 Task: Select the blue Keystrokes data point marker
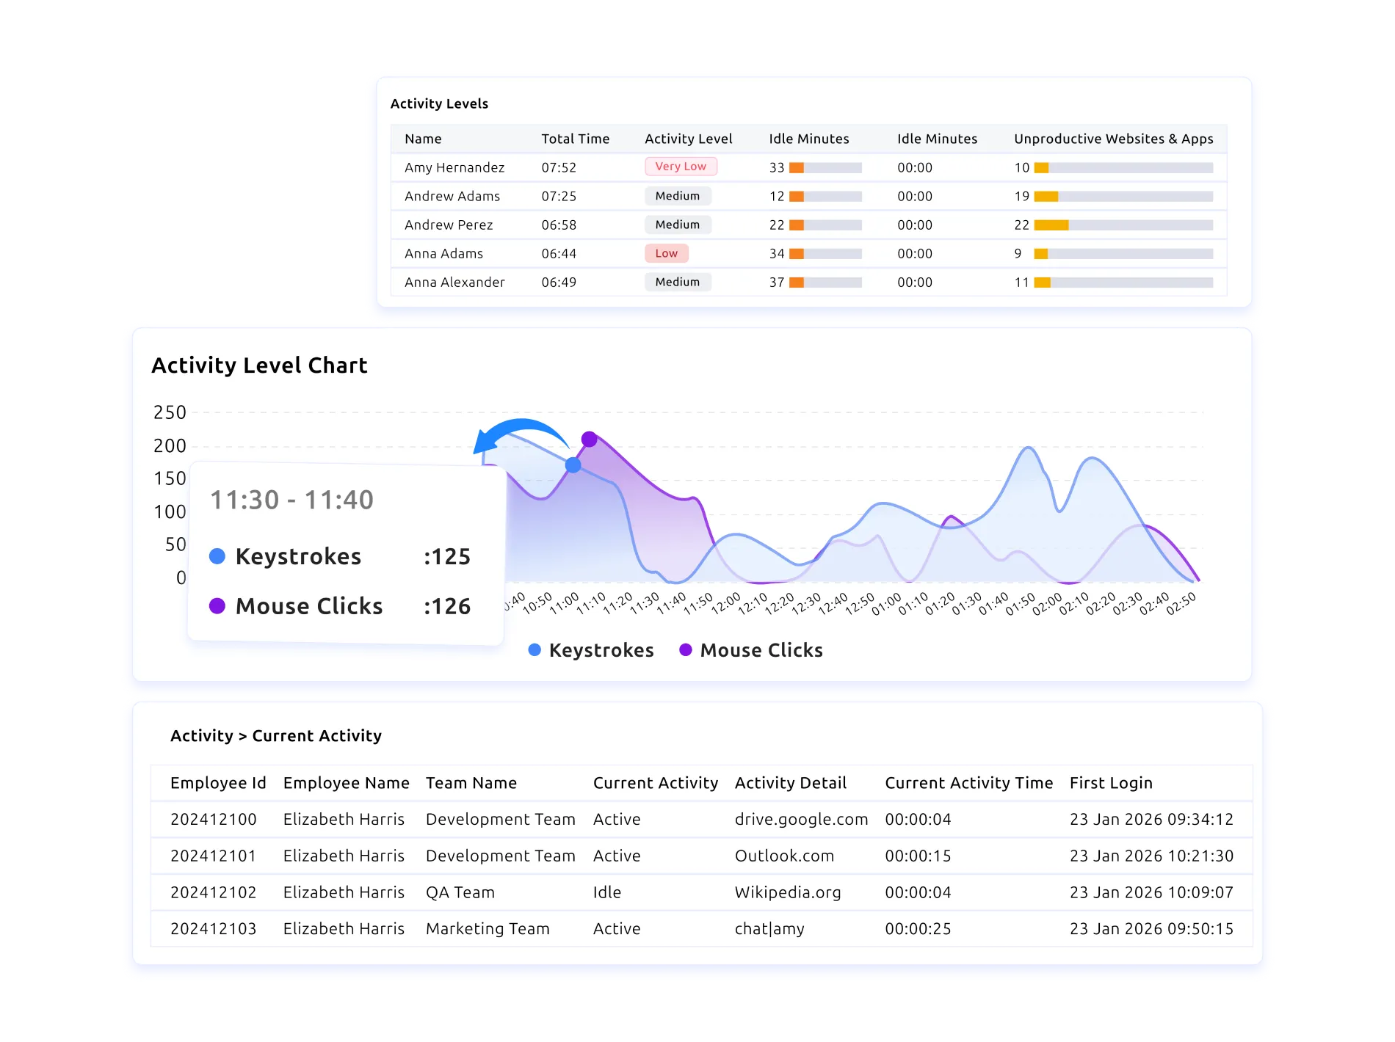tap(572, 464)
